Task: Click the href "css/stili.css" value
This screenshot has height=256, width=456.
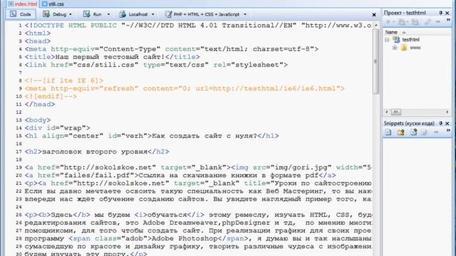Action: [x=107, y=65]
